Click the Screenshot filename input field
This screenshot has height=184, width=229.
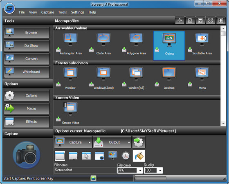tap(85, 170)
